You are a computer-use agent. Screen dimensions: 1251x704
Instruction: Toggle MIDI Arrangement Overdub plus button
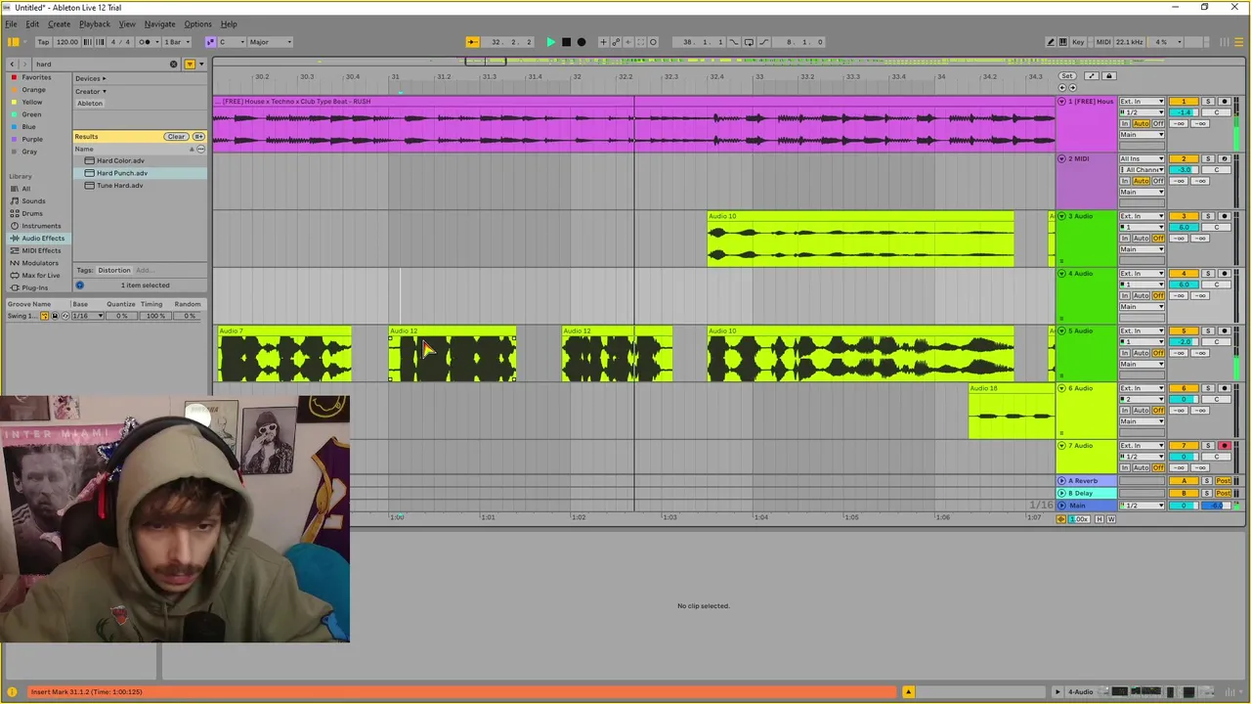click(x=603, y=42)
